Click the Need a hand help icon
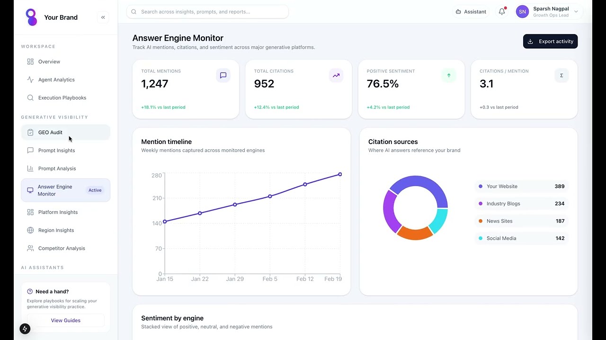 [x=30, y=291]
